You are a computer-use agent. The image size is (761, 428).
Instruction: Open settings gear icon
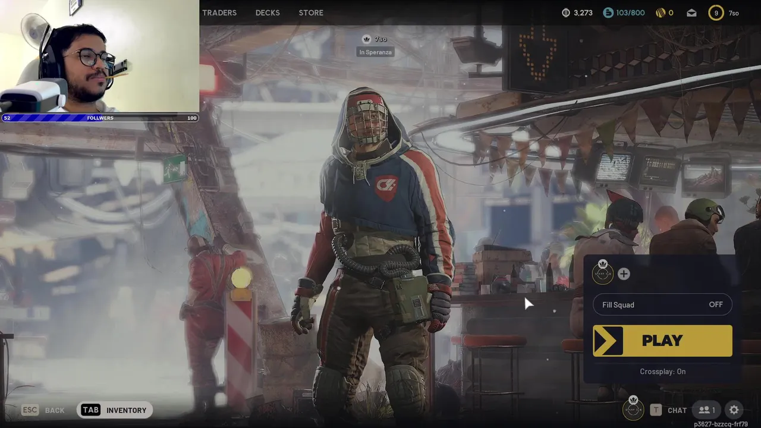(734, 410)
